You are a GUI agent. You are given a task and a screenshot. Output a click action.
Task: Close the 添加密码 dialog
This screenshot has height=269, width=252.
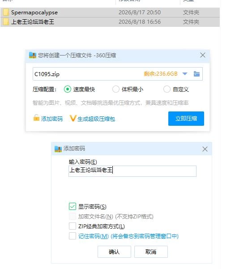pyautogui.click(x=205, y=149)
